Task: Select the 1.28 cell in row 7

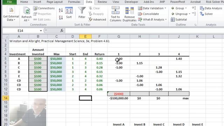Action: tap(159, 68)
